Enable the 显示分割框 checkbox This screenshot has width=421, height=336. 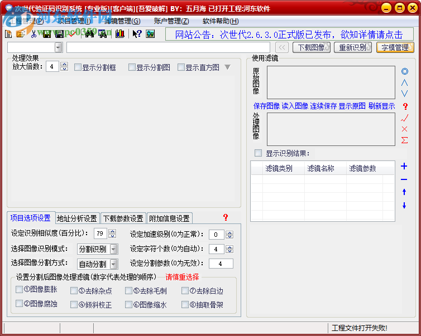[x=78, y=67]
